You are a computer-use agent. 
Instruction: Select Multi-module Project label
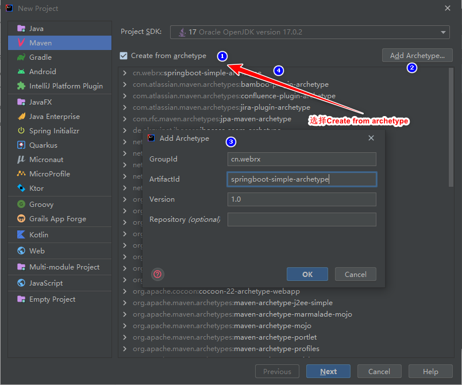[64, 267]
